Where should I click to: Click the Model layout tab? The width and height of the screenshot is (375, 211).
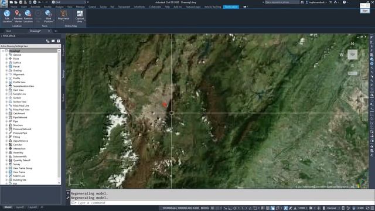[x=8, y=207]
